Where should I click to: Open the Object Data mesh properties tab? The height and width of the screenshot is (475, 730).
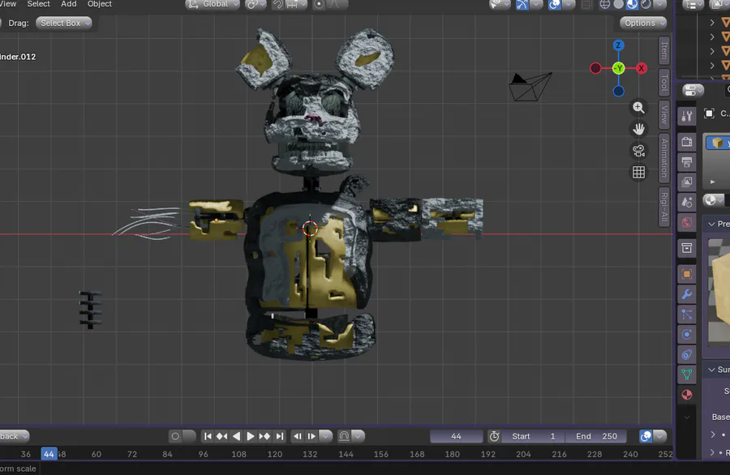click(687, 374)
